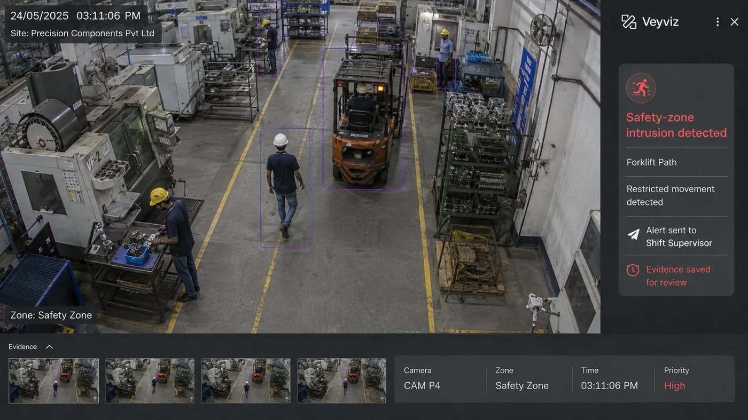
Task: Click the 'Zone: Safety Zone' overlay label
Action: pos(51,315)
